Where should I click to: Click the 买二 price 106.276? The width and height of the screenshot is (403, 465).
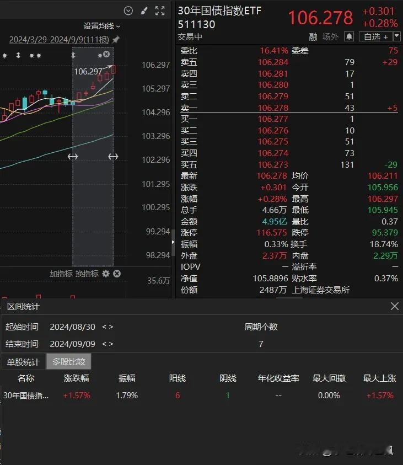coord(273,131)
